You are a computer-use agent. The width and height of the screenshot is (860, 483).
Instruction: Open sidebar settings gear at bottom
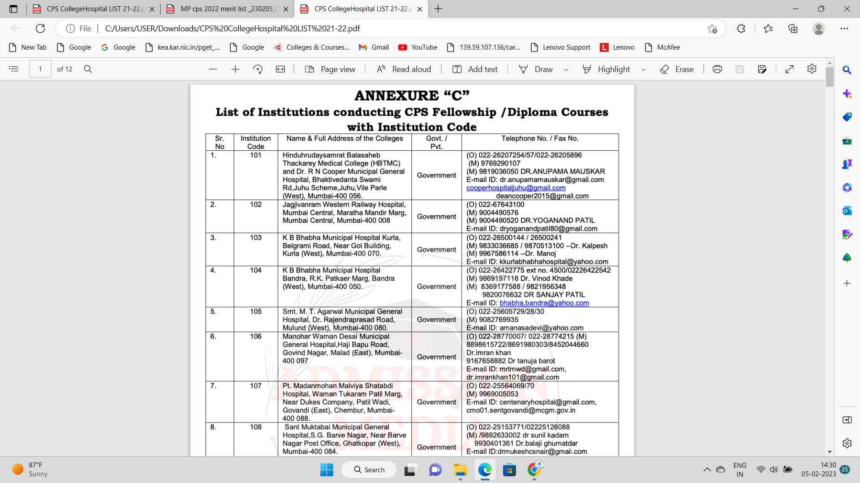click(847, 443)
